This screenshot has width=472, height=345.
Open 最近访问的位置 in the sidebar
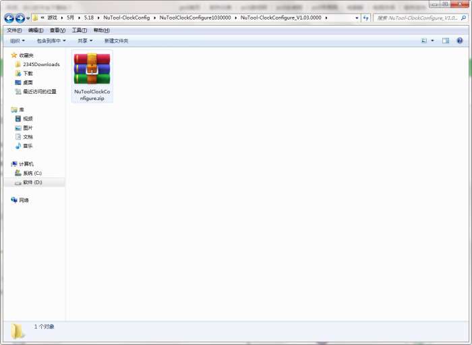point(36,92)
